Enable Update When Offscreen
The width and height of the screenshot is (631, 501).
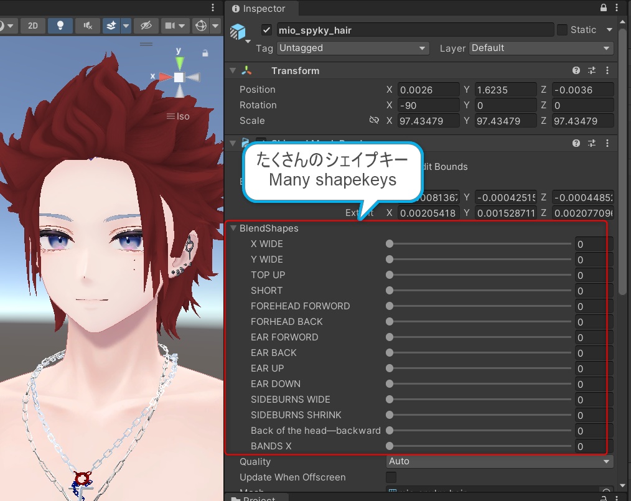tap(391, 477)
